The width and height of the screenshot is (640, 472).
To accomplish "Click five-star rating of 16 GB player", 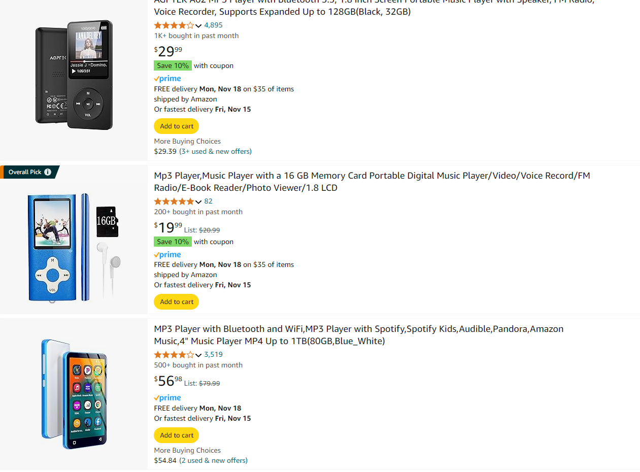I will (174, 201).
